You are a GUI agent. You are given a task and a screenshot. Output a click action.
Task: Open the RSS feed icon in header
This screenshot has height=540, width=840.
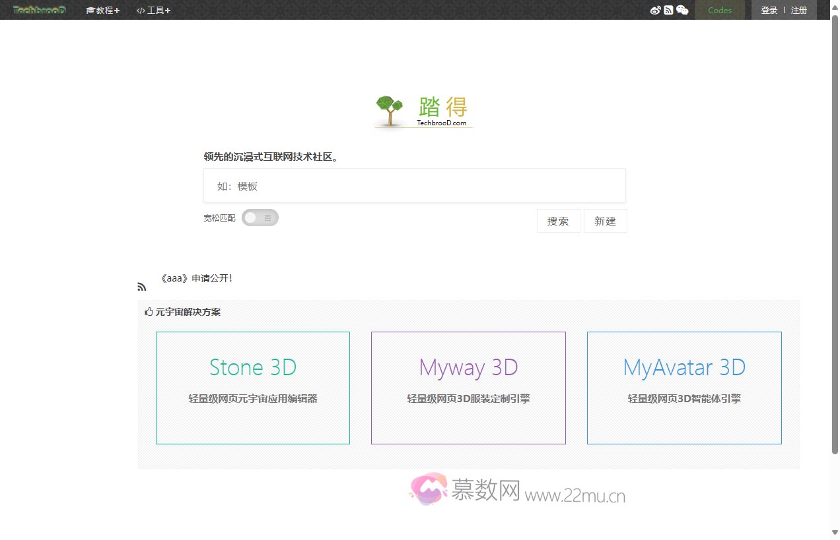[x=668, y=10]
